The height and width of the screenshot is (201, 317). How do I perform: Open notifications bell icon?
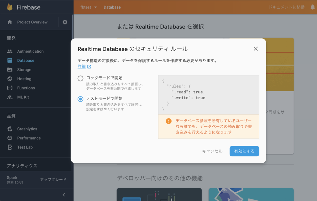click(313, 7)
